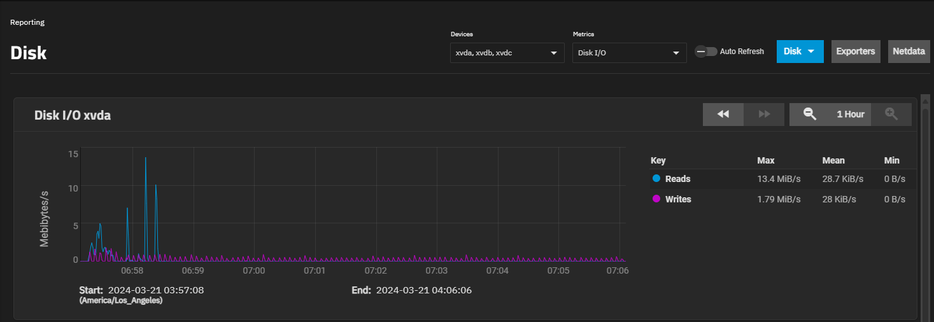Click the 06:58 time axis label
Viewport: 934px width, 322px height.
pyautogui.click(x=132, y=270)
